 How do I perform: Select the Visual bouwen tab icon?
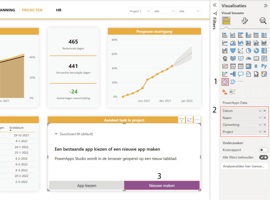[226, 21]
